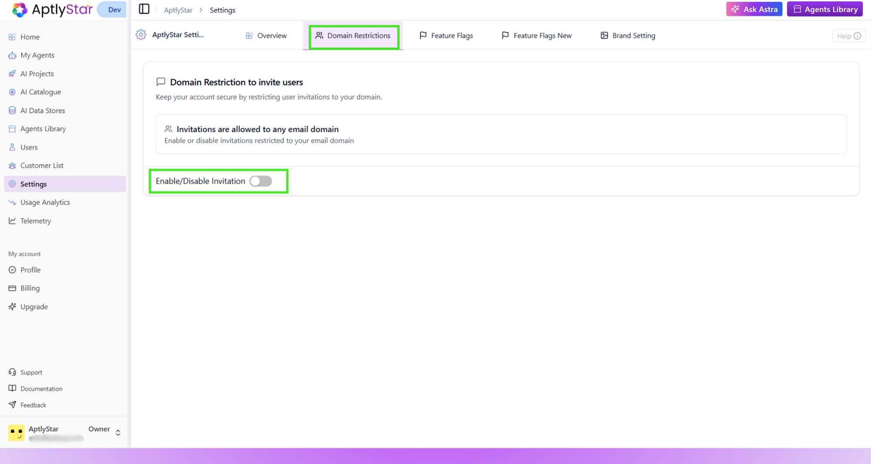The height and width of the screenshot is (464, 871).
Task: Toggle the Enable/Disable Invitation switch
Action: [260, 181]
